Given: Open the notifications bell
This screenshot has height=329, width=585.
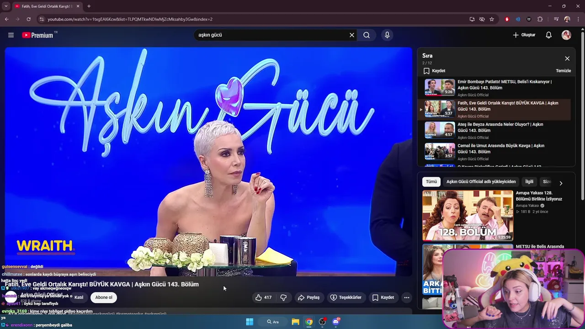Looking at the screenshot, I should [x=548, y=35].
